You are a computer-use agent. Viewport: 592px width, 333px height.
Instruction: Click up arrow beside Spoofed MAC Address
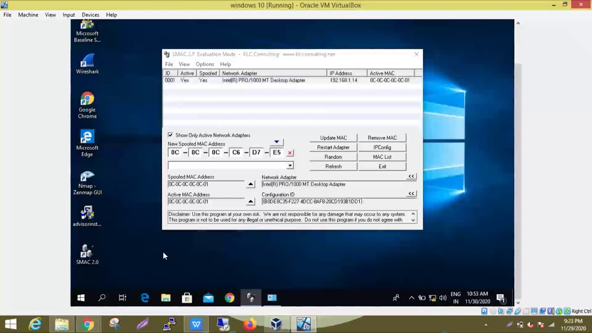251,184
